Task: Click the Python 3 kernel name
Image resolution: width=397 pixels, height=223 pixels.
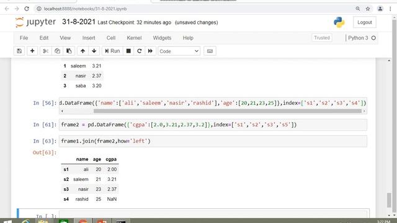Action: [358, 38]
